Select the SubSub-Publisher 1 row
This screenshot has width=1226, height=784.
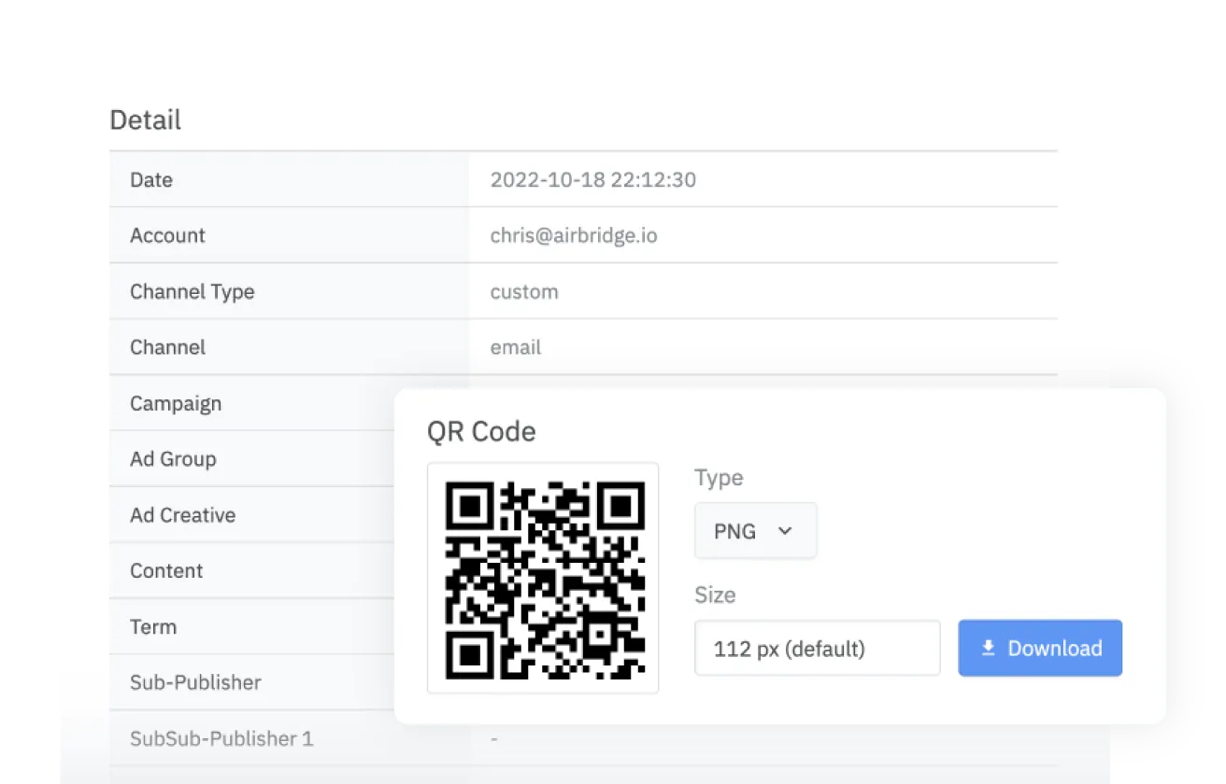pos(221,738)
